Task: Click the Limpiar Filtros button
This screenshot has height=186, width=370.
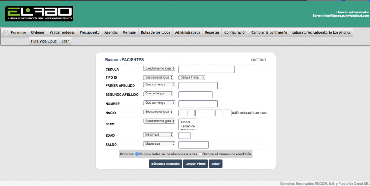Action: pyautogui.click(x=195, y=164)
